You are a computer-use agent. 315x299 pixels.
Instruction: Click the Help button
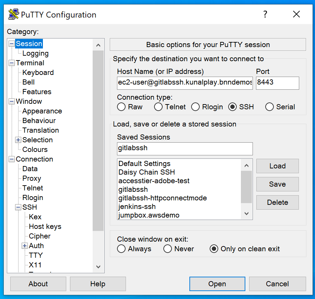(98, 284)
